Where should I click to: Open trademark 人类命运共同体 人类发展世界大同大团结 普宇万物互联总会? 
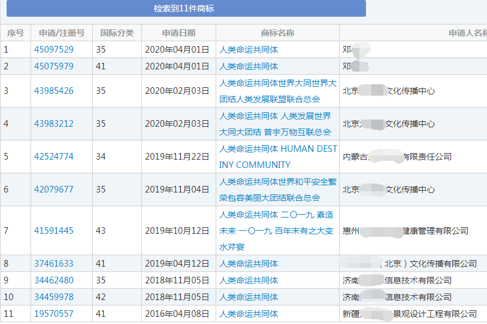click(x=275, y=124)
